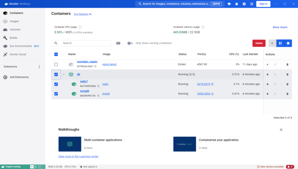Viewport: 298px width, 169px height.
Task: Click Show charts link
Action: [x=280, y=27]
